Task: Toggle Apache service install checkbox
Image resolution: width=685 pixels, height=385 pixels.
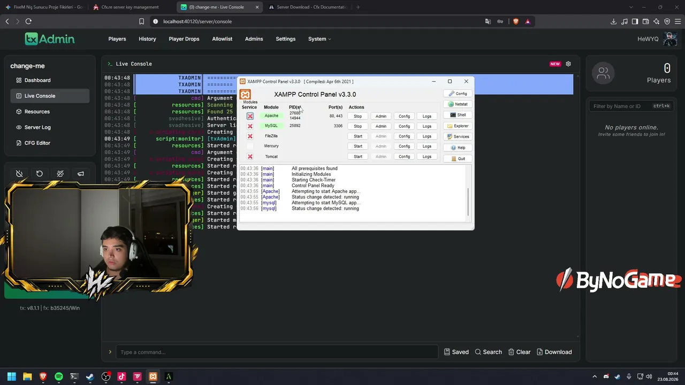Action: (250, 116)
